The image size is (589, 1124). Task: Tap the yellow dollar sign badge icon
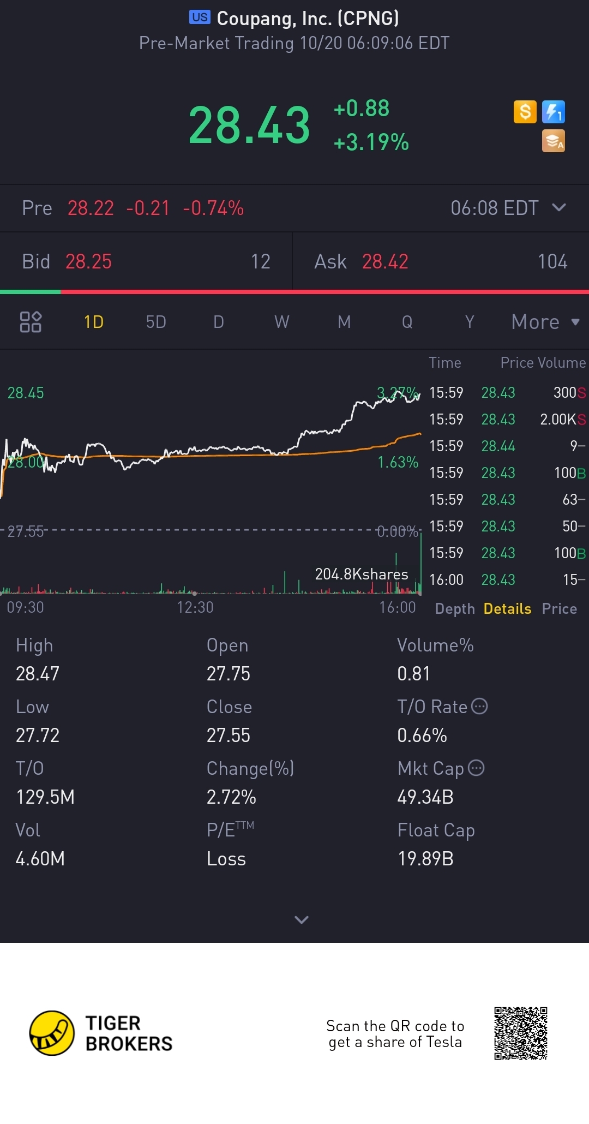[x=525, y=112]
